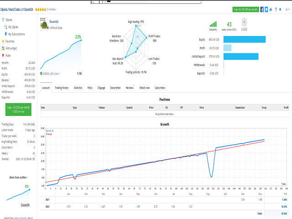Click the Equity bar in the balance chart
Screen dimensions: 292x219
point(245,40)
